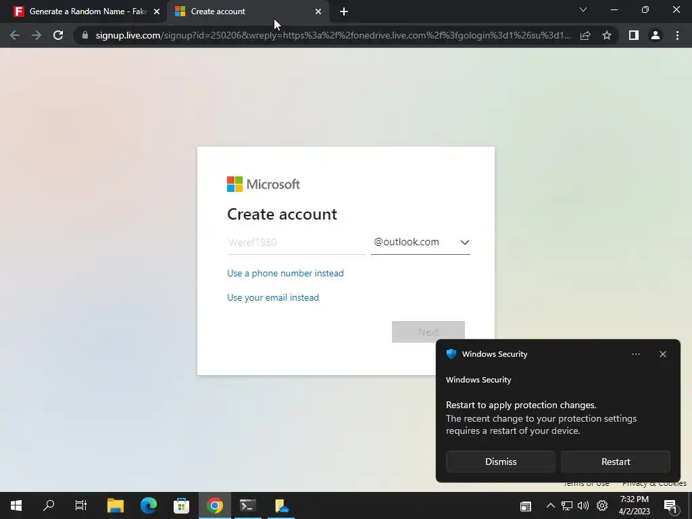This screenshot has height=519, width=692.
Task: Share this page via the share icon
Action: point(585,35)
